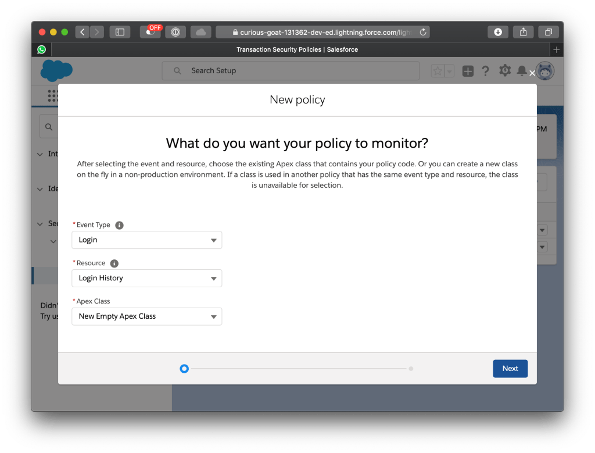Click the Next button
The height and width of the screenshot is (453, 595).
pos(510,369)
